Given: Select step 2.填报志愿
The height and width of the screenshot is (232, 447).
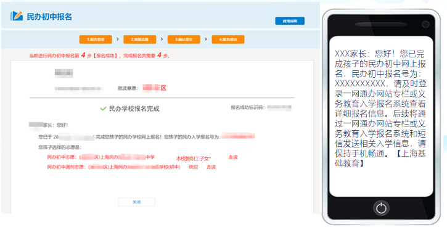Looking at the screenshot, I should tap(140, 39).
